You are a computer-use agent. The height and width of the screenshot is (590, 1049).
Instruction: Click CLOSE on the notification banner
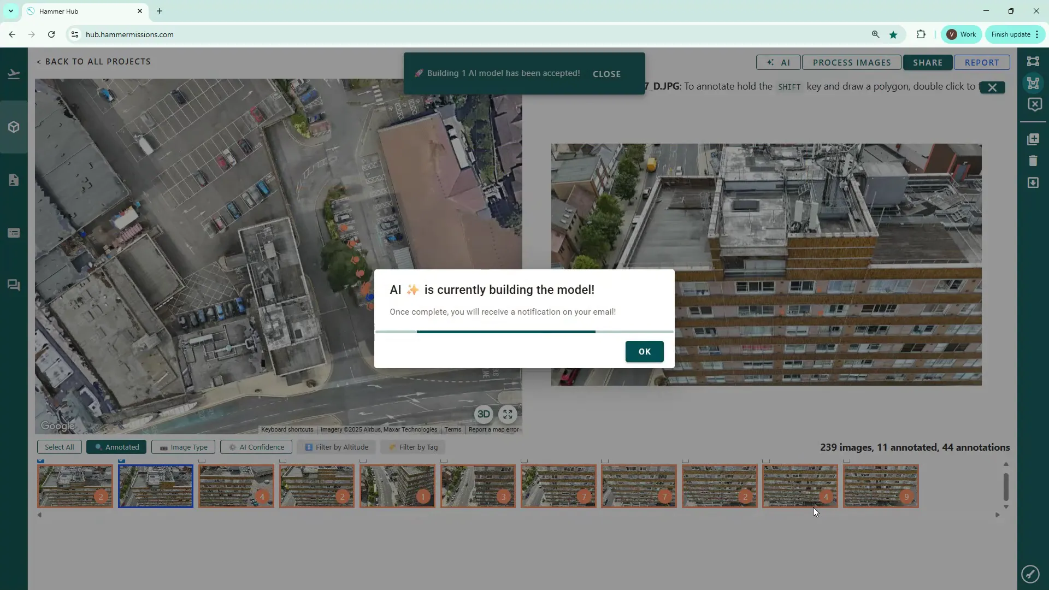606,74
